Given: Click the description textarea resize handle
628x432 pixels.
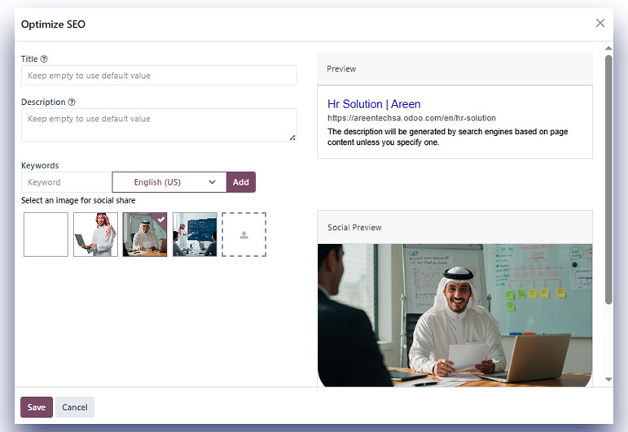Looking at the screenshot, I should click(x=292, y=137).
